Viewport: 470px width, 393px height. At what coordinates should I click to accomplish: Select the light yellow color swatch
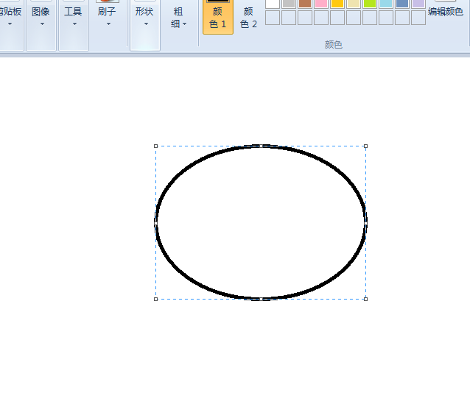pyautogui.click(x=354, y=3)
